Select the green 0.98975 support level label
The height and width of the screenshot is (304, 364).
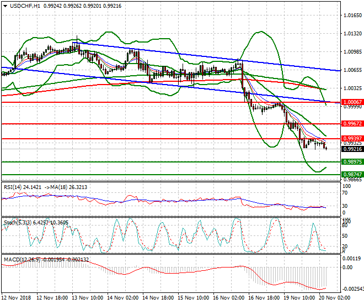tap(352, 162)
